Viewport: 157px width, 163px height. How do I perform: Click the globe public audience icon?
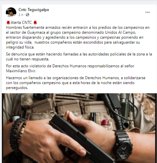pos(28,15)
